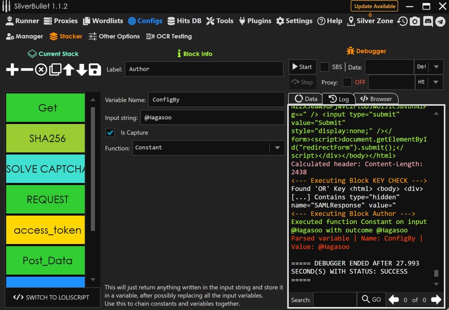The height and width of the screenshot is (310, 449).
Task: Open the Discord link icon
Action: point(428,21)
